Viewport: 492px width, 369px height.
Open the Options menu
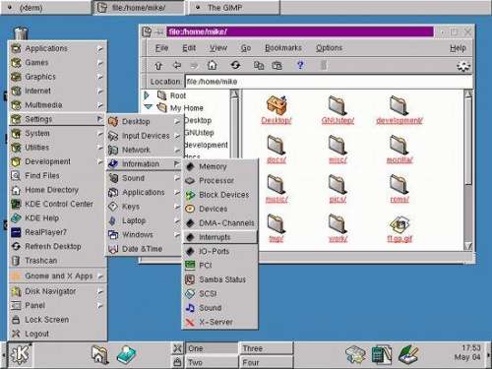point(329,48)
